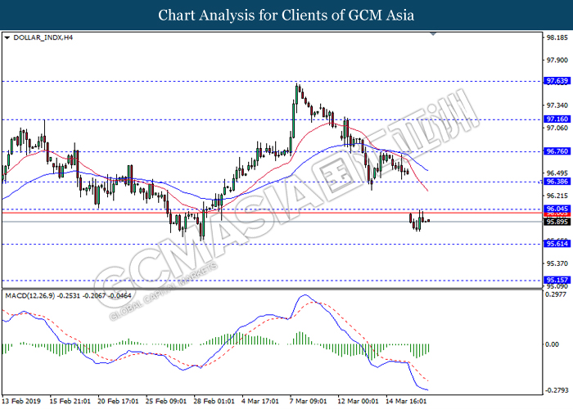Viewport: 573px width, 409px height.
Task: Select the 97.160 price level label
Action: (x=557, y=119)
